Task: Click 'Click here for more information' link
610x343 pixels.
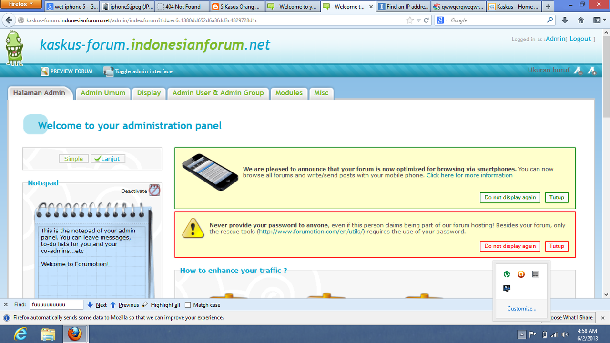Action: pyautogui.click(x=469, y=175)
